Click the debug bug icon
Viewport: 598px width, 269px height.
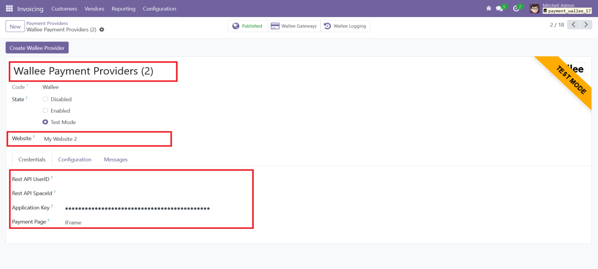(489, 9)
